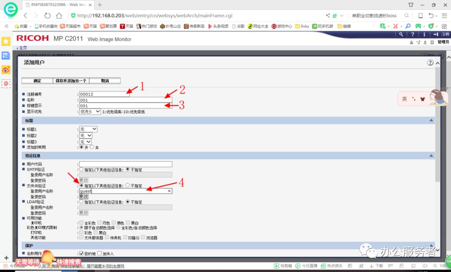Click the 注册编号 input field
Screen dimensions: 451x272
coord(104,94)
